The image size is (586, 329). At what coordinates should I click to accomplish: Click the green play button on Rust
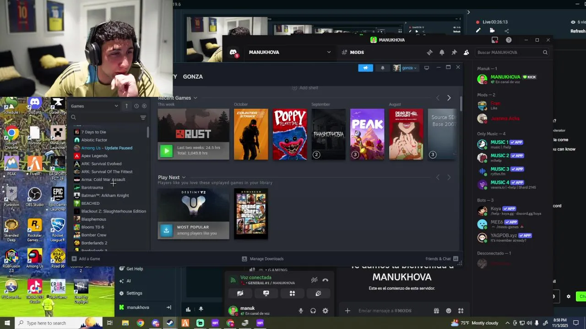pos(167,151)
